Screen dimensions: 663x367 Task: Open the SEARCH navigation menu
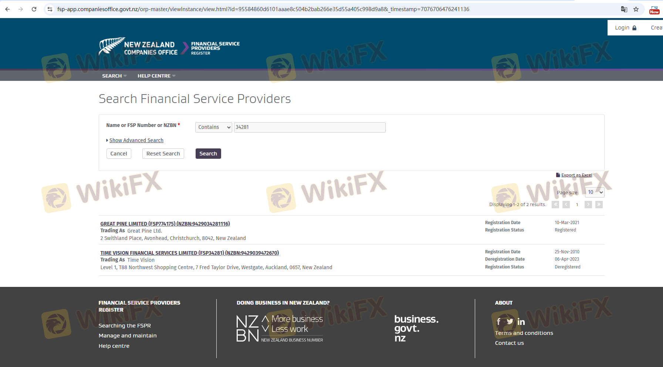[x=114, y=76]
